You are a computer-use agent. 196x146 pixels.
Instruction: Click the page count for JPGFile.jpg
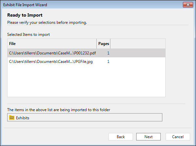pos(108,62)
